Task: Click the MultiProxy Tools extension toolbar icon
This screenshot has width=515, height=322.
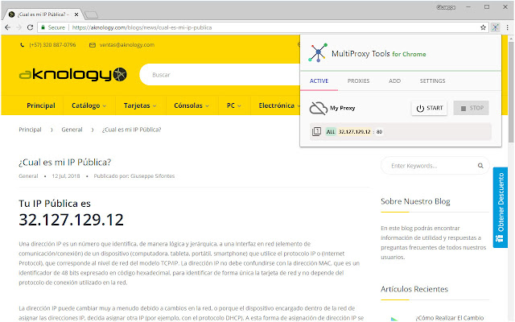Action: point(495,27)
